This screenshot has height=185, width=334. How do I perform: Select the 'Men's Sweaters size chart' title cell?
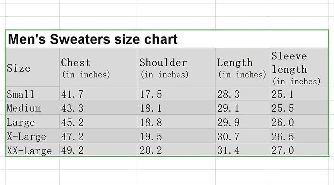click(93, 39)
